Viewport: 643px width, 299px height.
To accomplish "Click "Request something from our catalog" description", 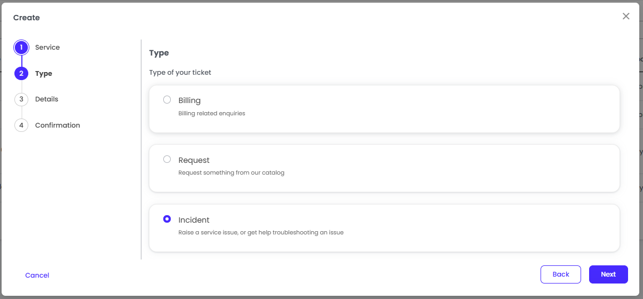I will click(231, 173).
